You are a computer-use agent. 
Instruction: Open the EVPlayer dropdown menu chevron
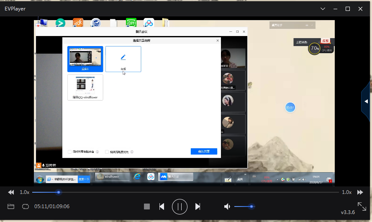(323, 9)
